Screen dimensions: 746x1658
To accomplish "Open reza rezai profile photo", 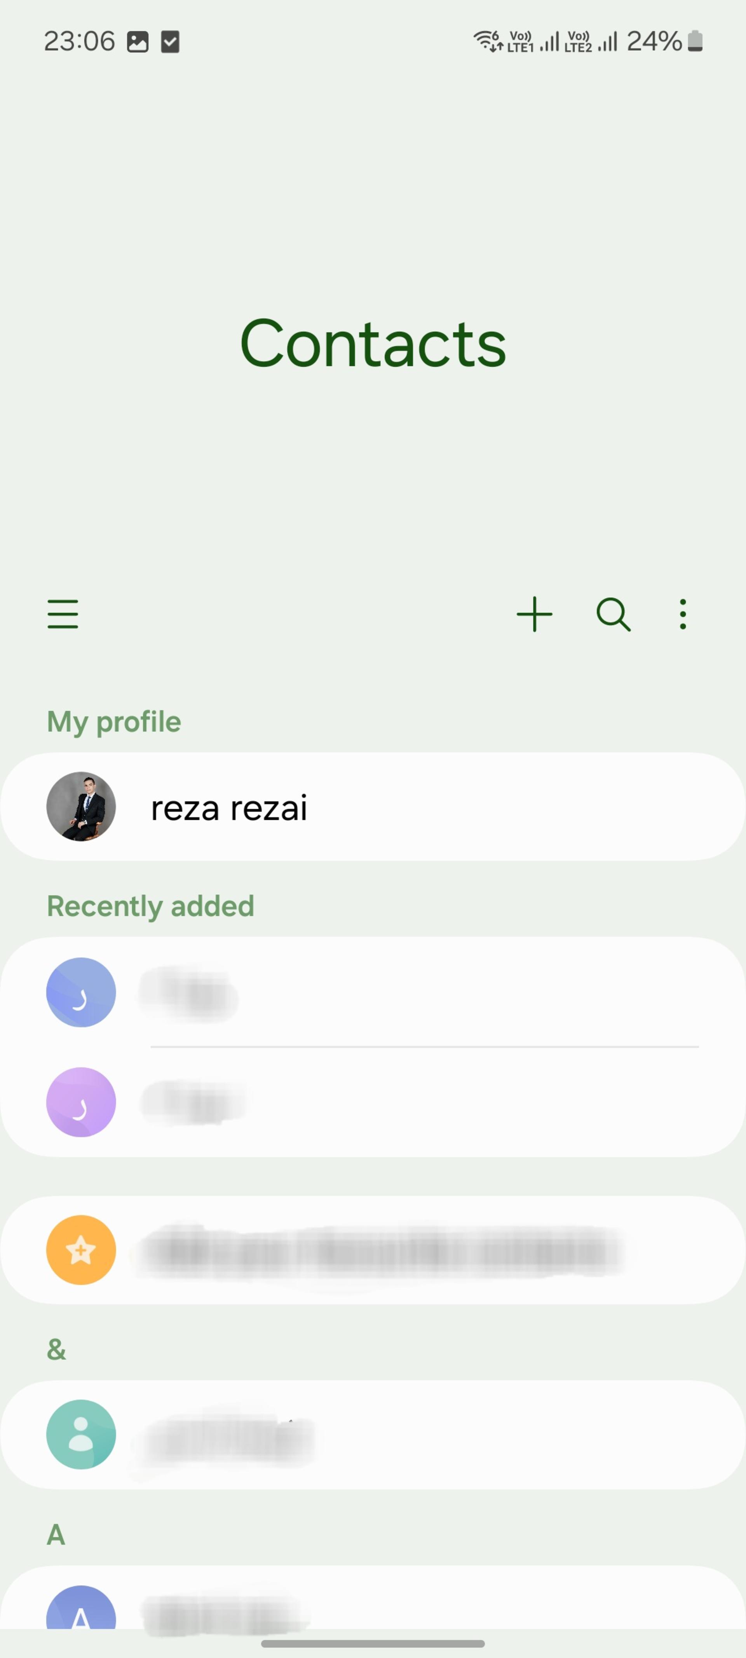I will tap(81, 807).
